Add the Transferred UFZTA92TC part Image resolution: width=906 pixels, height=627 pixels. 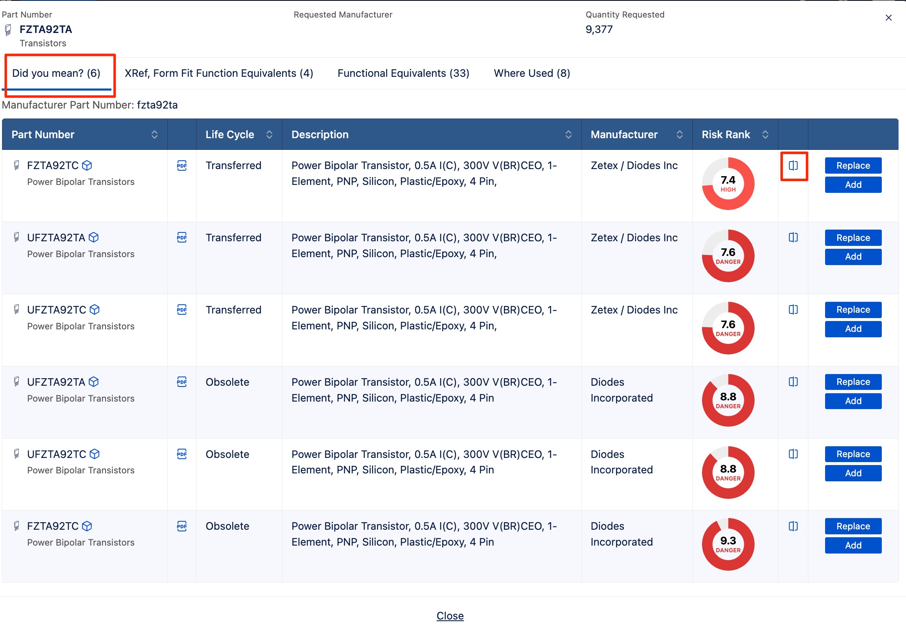tap(853, 329)
